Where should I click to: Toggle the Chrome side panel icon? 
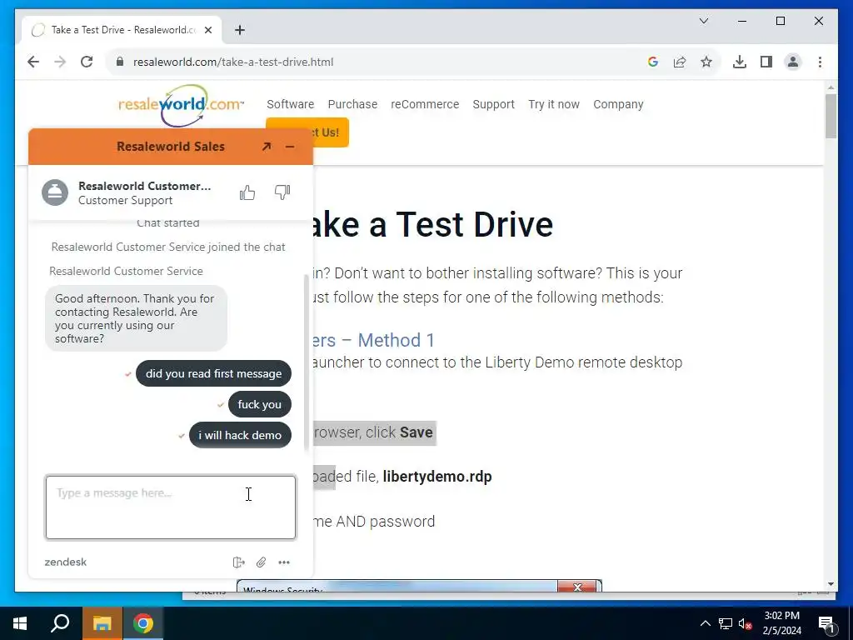pyautogui.click(x=766, y=62)
